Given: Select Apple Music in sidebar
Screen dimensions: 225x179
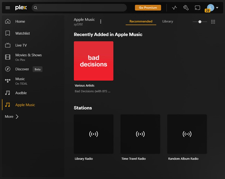Looking at the screenshot, I should tap(25, 105).
